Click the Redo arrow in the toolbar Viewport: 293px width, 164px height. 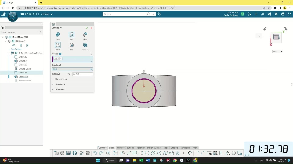click(101, 153)
